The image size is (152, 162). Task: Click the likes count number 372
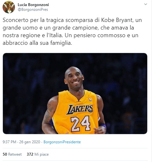30,154
